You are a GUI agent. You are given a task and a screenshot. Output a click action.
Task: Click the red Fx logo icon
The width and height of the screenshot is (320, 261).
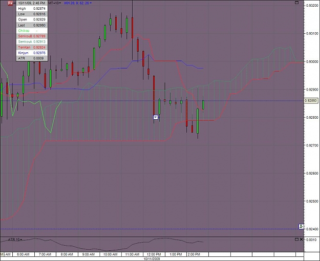(x=10, y=3)
